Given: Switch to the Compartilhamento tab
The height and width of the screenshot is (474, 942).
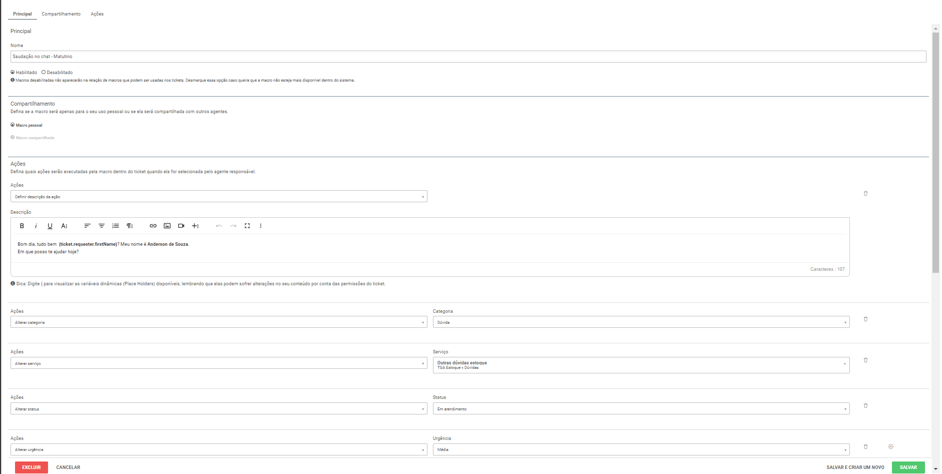Looking at the screenshot, I should (61, 14).
